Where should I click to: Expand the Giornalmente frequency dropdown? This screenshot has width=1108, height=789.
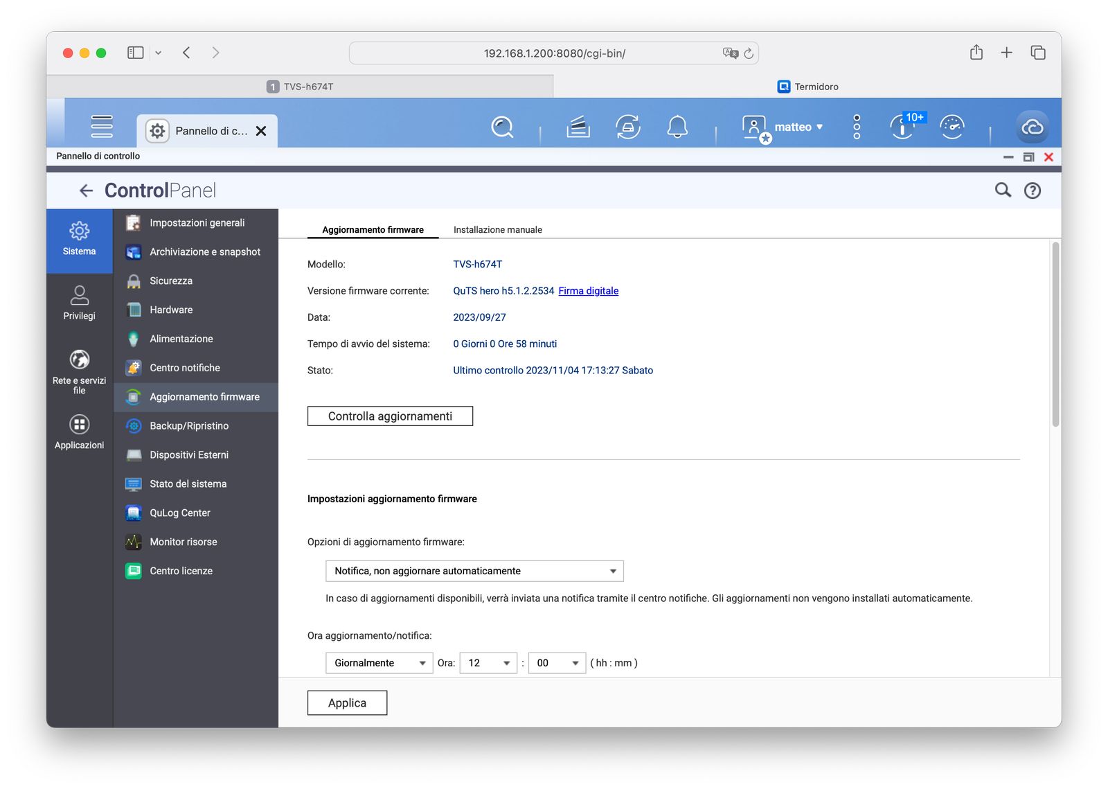(x=379, y=663)
